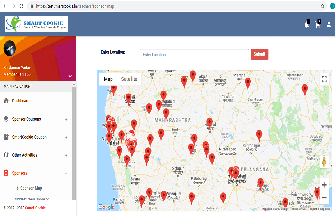Open the shopping cart icon
This screenshot has height=217, width=335.
[317, 25]
